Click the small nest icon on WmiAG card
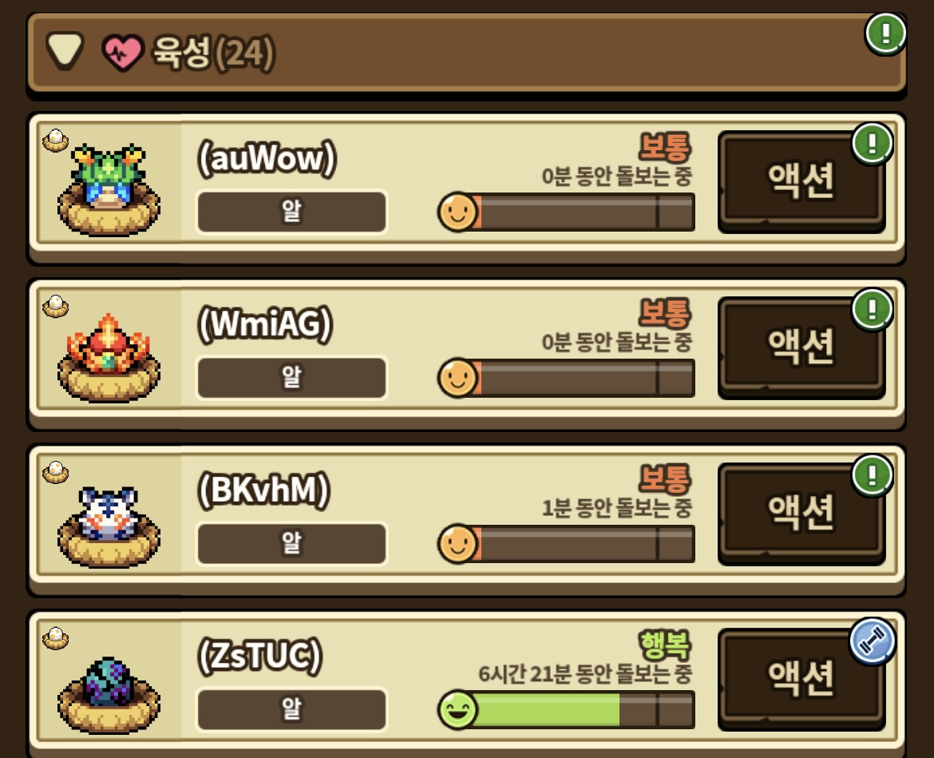 point(55,306)
